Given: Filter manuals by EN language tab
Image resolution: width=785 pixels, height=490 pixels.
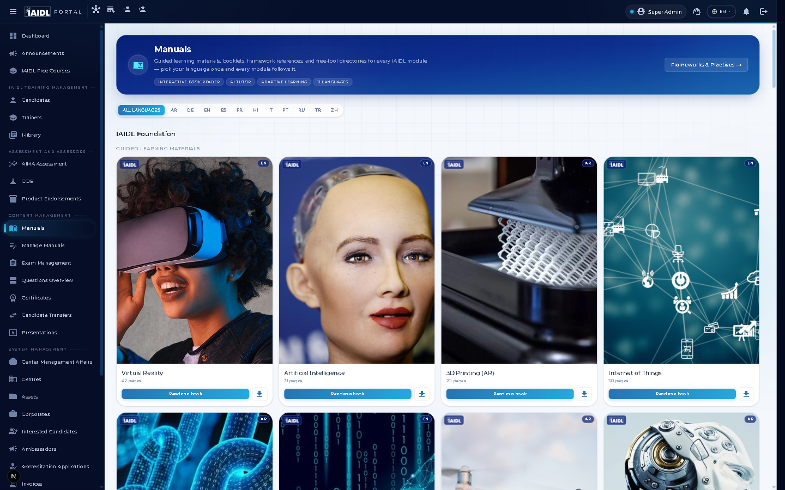Looking at the screenshot, I should [x=207, y=110].
